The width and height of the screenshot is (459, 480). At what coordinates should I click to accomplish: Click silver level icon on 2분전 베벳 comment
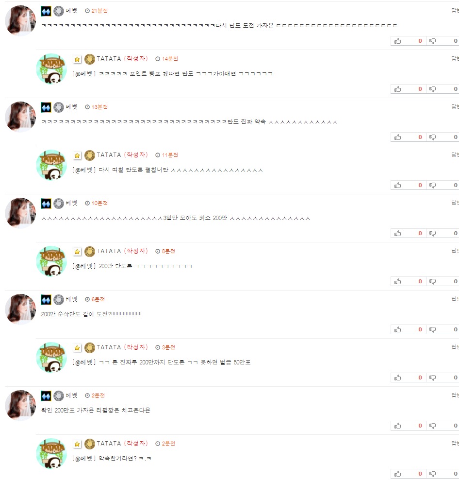click(x=59, y=396)
